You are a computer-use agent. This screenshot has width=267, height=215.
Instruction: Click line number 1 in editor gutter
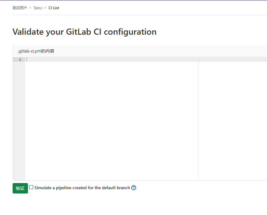tap(20, 60)
